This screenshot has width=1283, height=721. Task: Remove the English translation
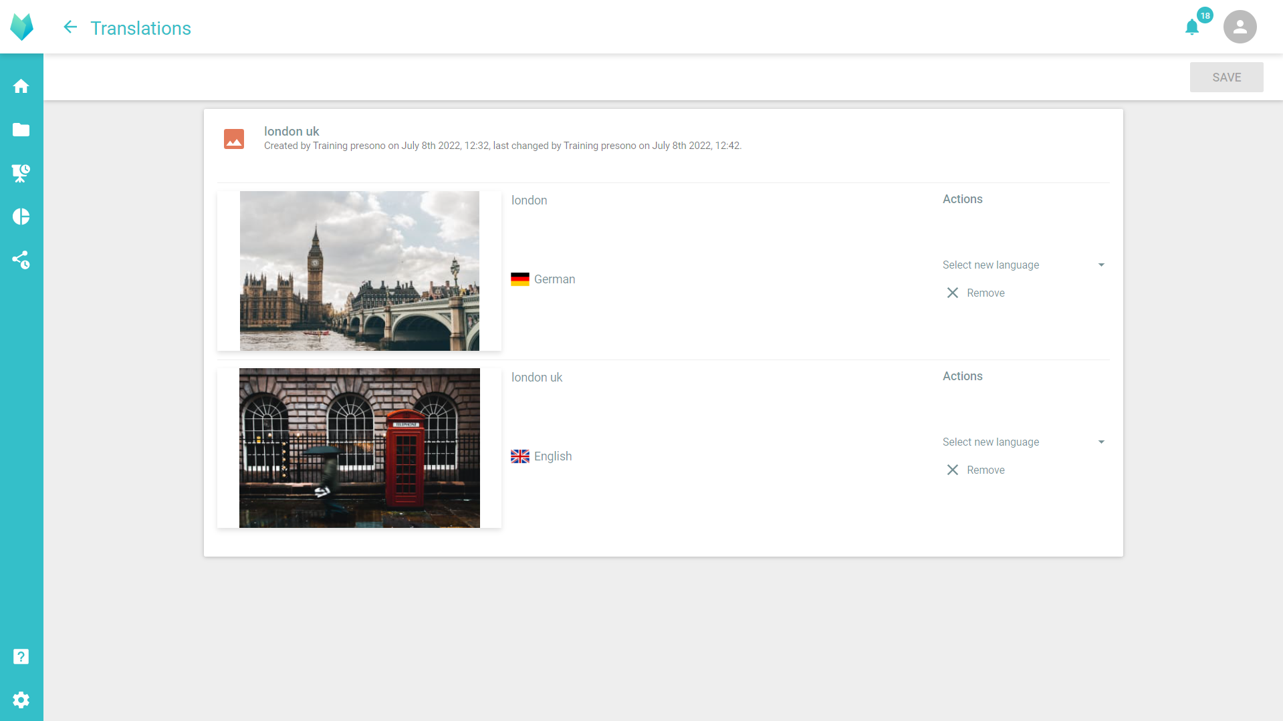[976, 470]
